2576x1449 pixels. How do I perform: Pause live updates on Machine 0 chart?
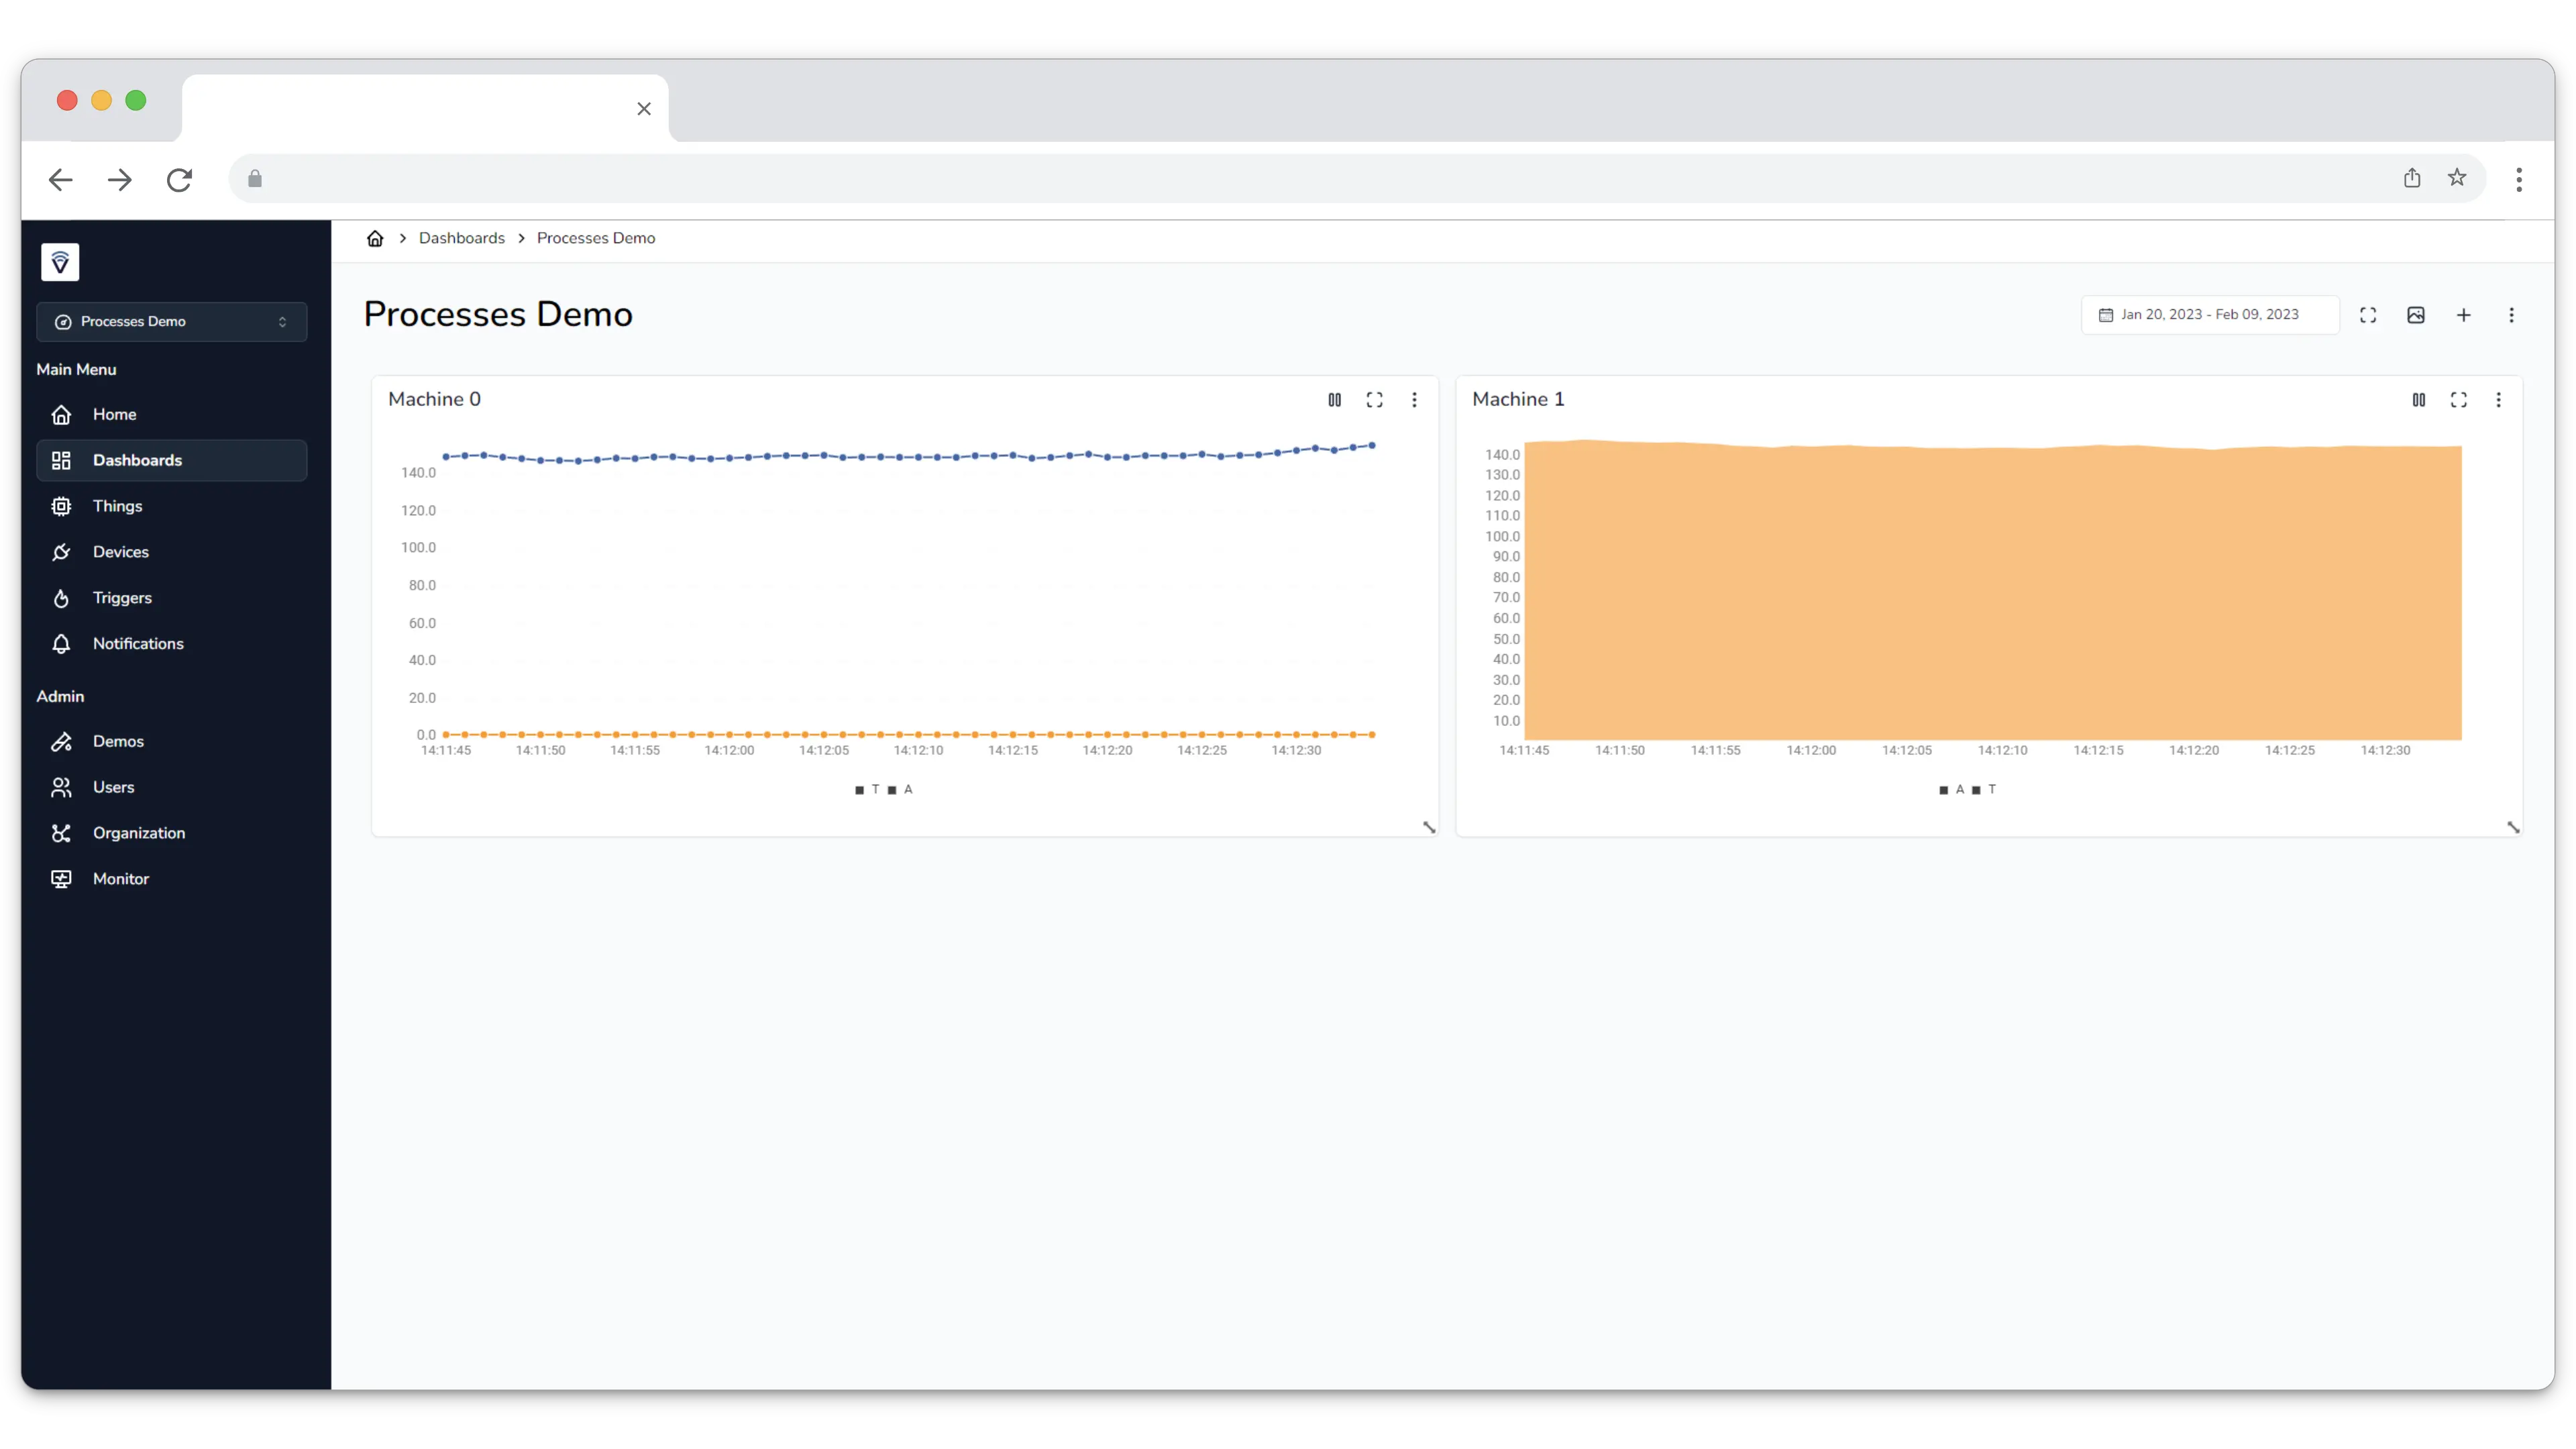click(x=1334, y=400)
